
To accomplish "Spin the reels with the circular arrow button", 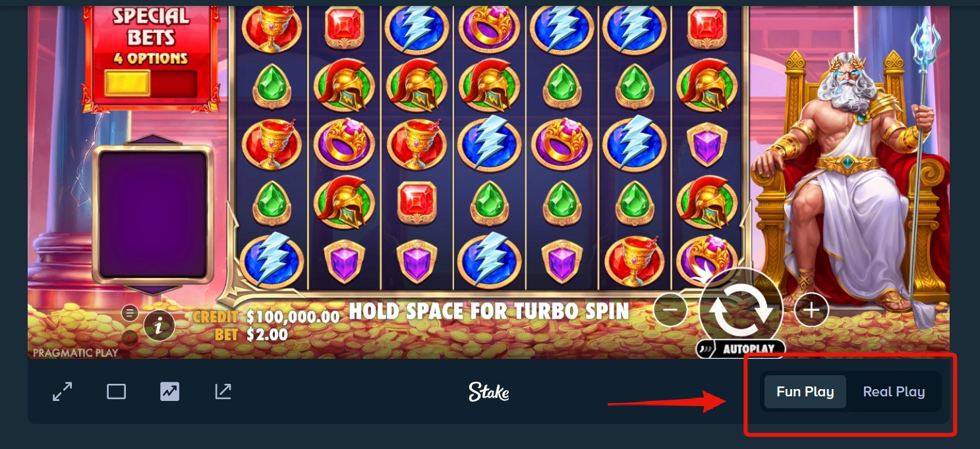I will tap(741, 309).
